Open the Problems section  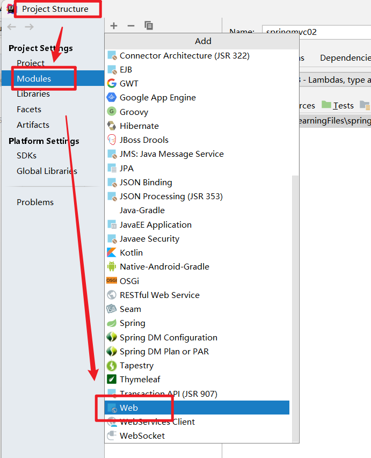(35, 202)
